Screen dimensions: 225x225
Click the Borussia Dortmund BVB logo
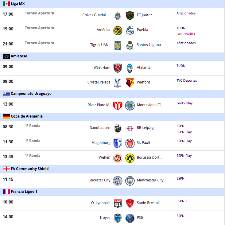[130, 158]
